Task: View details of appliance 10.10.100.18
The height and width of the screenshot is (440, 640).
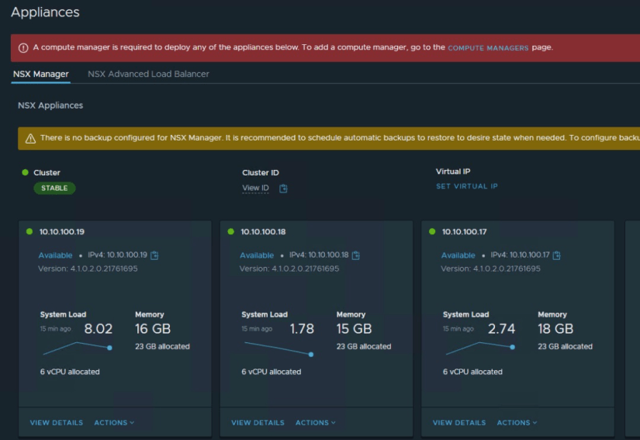Action: (258, 422)
